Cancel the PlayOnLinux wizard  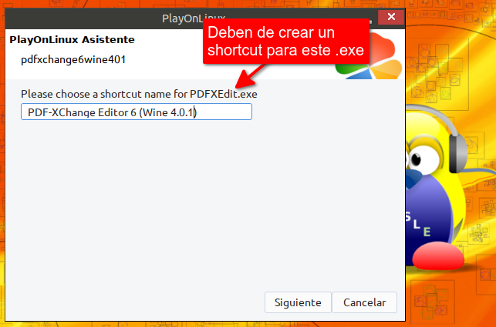coord(364,302)
